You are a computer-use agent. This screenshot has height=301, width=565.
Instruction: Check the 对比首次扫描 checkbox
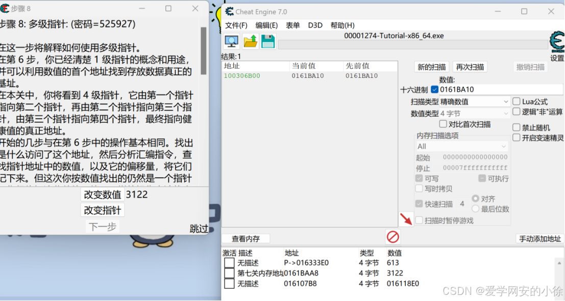click(443, 124)
